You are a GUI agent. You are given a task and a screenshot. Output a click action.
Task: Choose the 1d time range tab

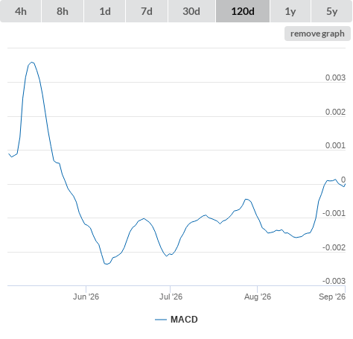[x=105, y=11]
